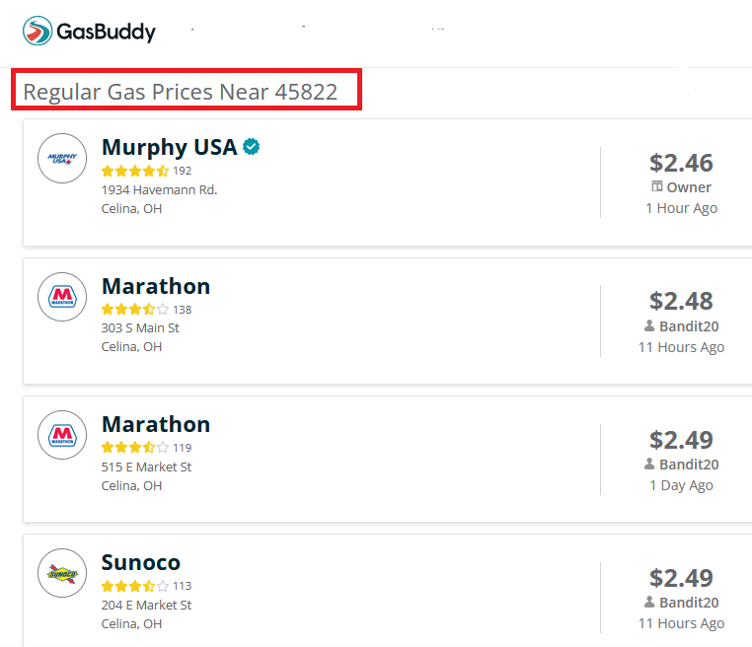
Task: Open the Sunoco station name link
Action: coord(140,563)
